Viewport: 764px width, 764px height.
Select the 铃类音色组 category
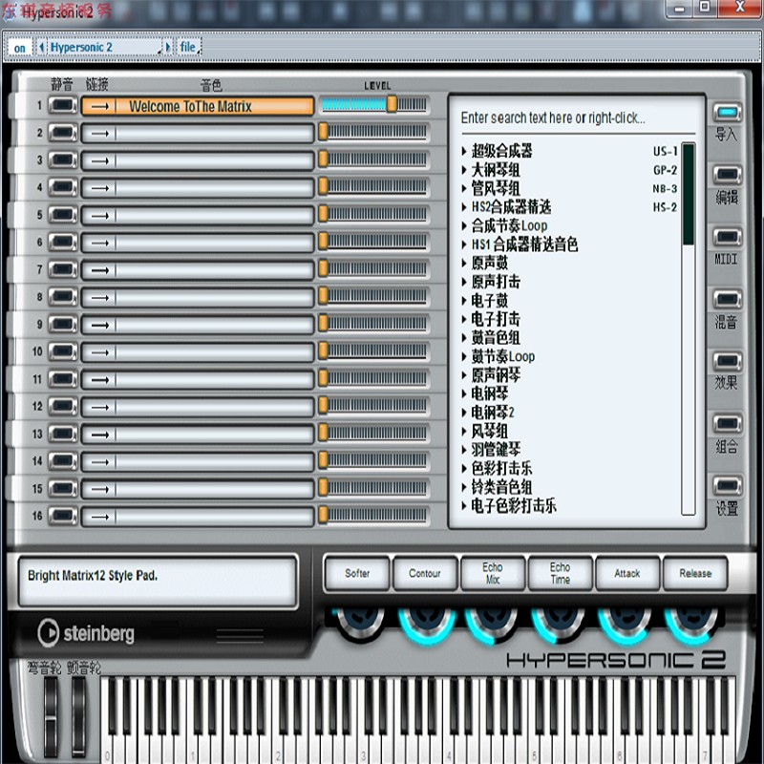coord(501,487)
